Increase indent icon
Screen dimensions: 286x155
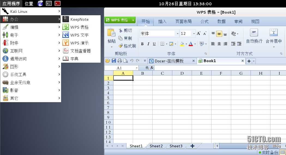tap(239, 44)
